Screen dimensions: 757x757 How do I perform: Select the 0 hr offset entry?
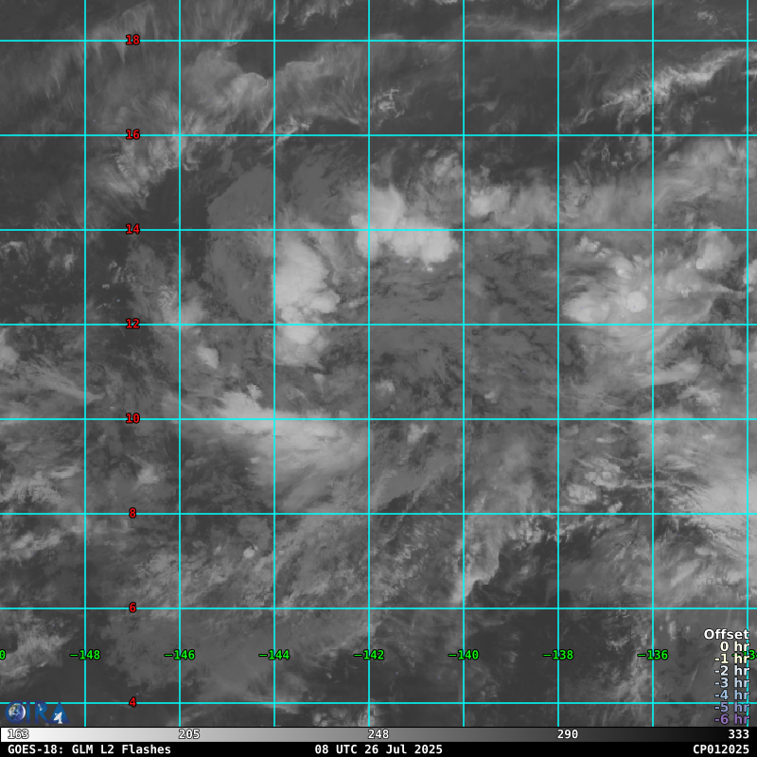coord(734,646)
